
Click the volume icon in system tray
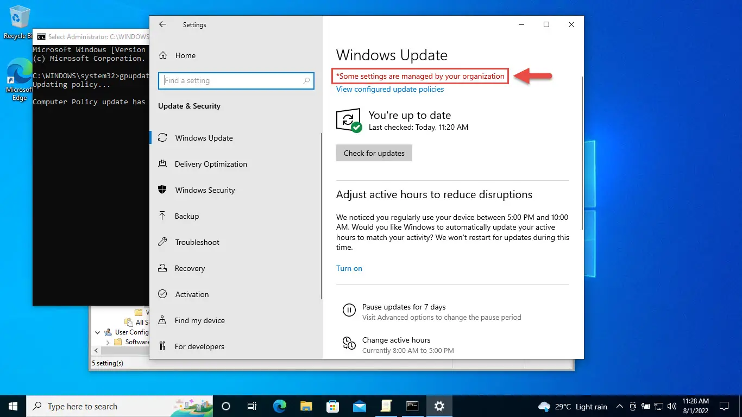click(672, 406)
